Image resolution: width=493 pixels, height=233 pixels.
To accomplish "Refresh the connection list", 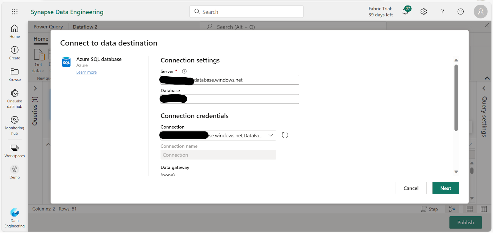I will [x=285, y=135].
